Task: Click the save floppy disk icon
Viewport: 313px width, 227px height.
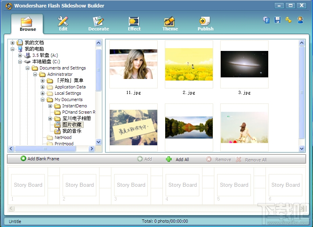Action: [277, 20]
